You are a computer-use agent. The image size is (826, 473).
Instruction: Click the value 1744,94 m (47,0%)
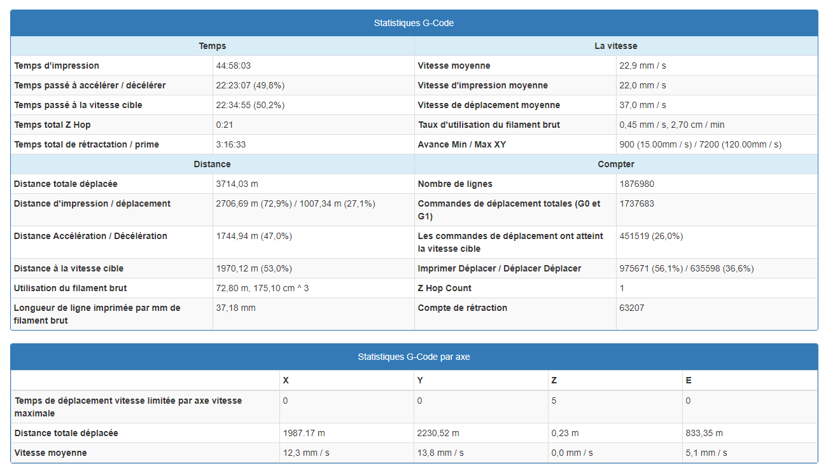(x=254, y=236)
